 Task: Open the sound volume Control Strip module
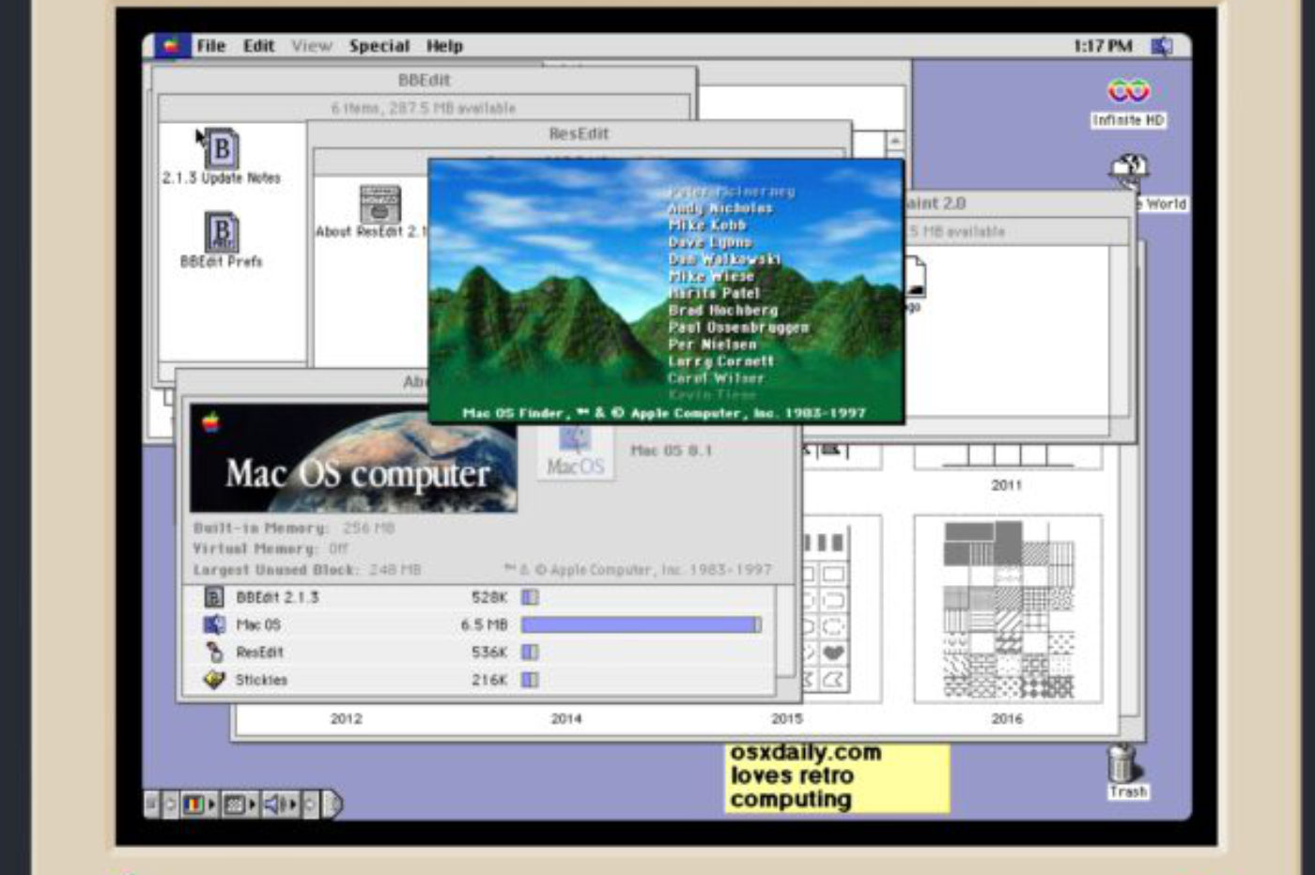click(x=281, y=805)
